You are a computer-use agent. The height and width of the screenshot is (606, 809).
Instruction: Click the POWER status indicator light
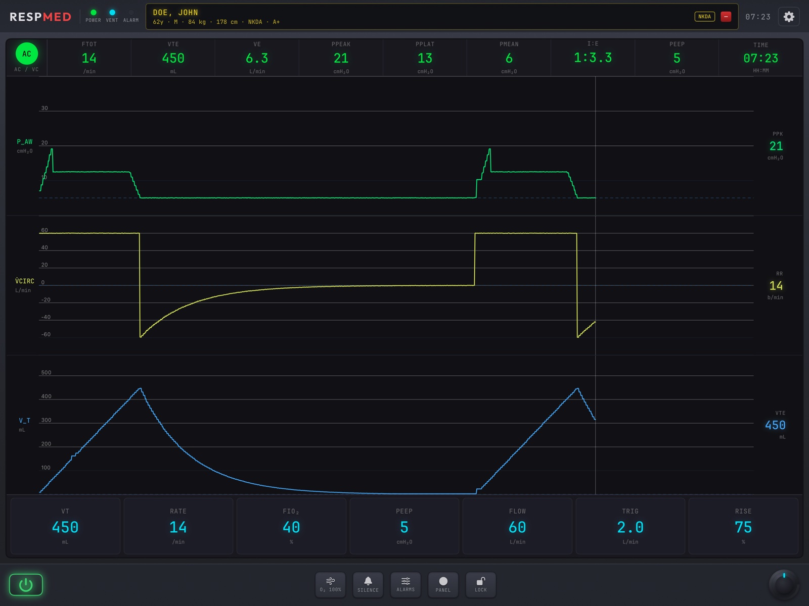point(94,13)
